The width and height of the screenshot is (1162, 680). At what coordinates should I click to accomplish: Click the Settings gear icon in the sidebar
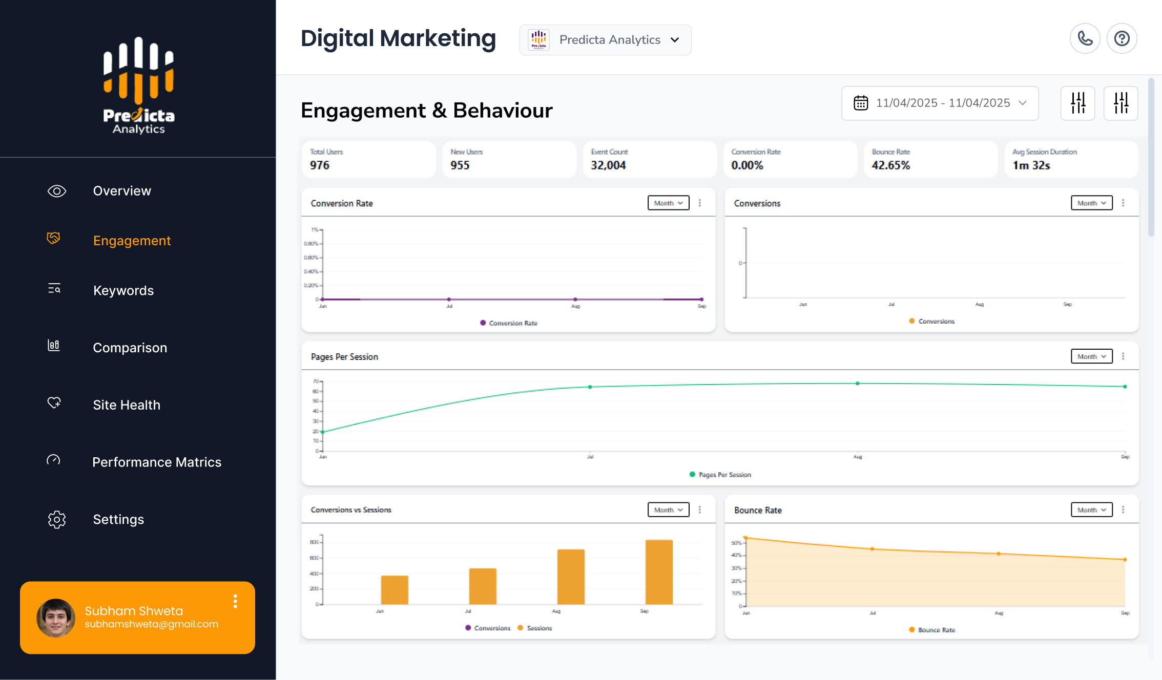(56, 519)
